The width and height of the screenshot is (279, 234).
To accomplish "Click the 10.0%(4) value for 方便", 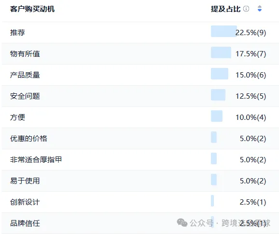I will 251,117.
